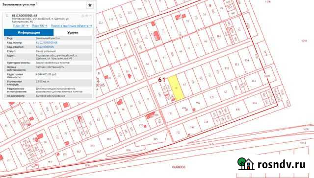Open cadastral quarter 61:02:0080505 link

coord(45,47)
